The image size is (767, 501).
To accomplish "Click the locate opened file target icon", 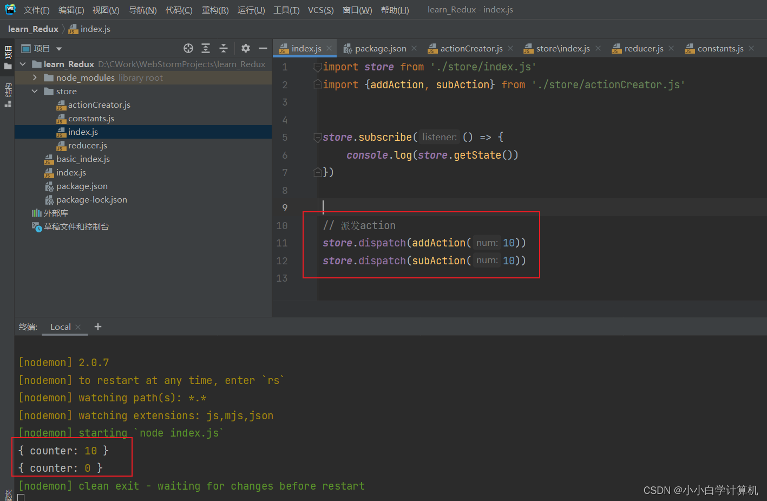I will 188,48.
